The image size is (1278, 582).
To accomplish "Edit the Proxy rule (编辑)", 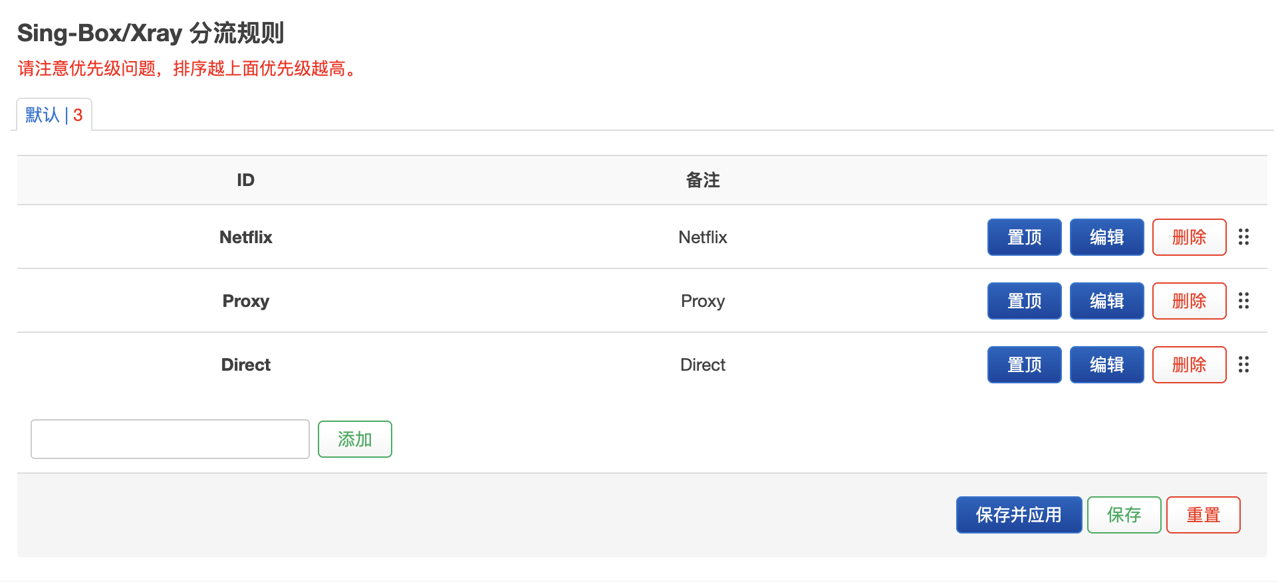I will click(1106, 301).
